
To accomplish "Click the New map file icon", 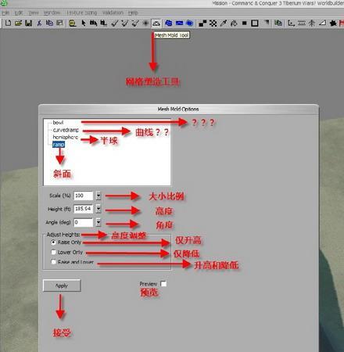I will tap(8, 23).
